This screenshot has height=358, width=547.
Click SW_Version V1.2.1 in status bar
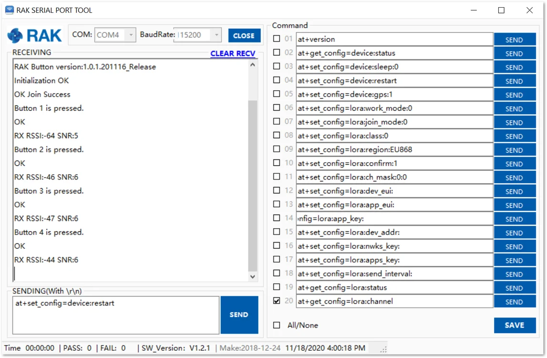pyautogui.click(x=175, y=348)
